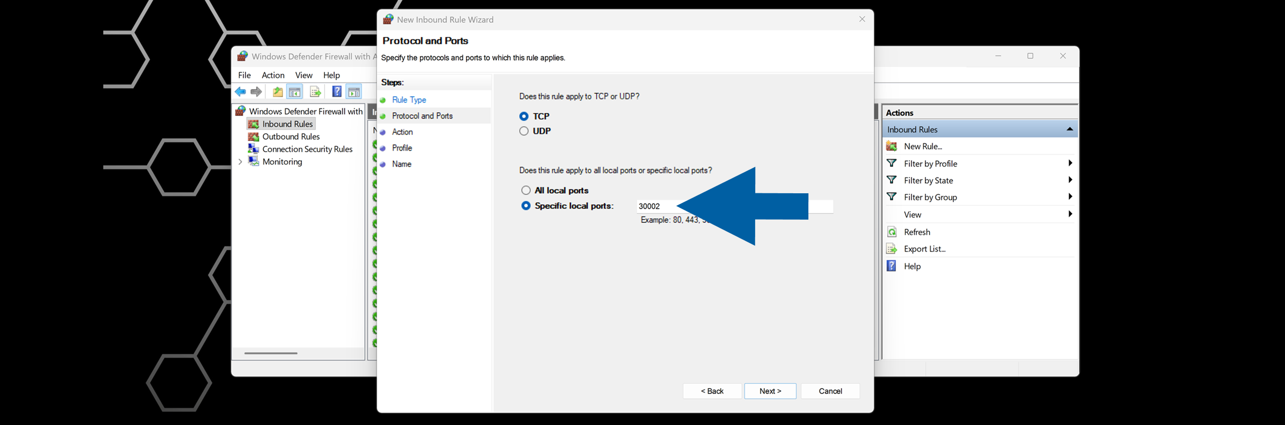This screenshot has height=425, width=1285.
Task: Click the Export List icon in Actions pane
Action: click(x=892, y=249)
